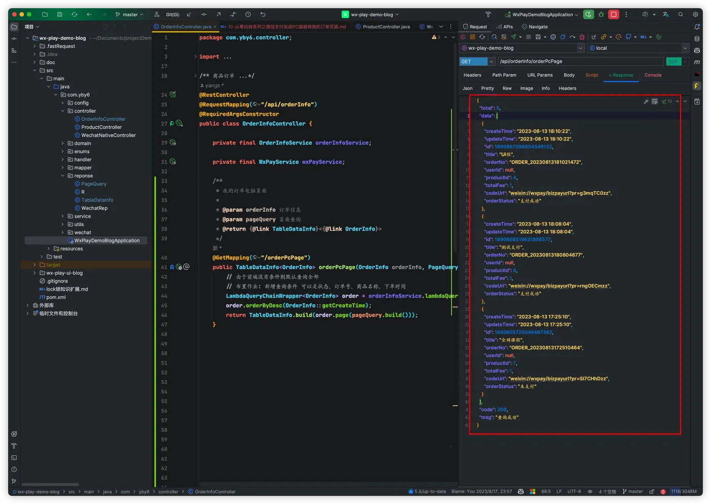The image size is (711, 504).
Task: Click the 200 status code box
Action: (673, 61)
